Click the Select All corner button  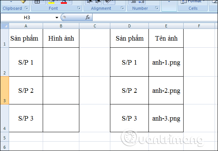point(5,26)
